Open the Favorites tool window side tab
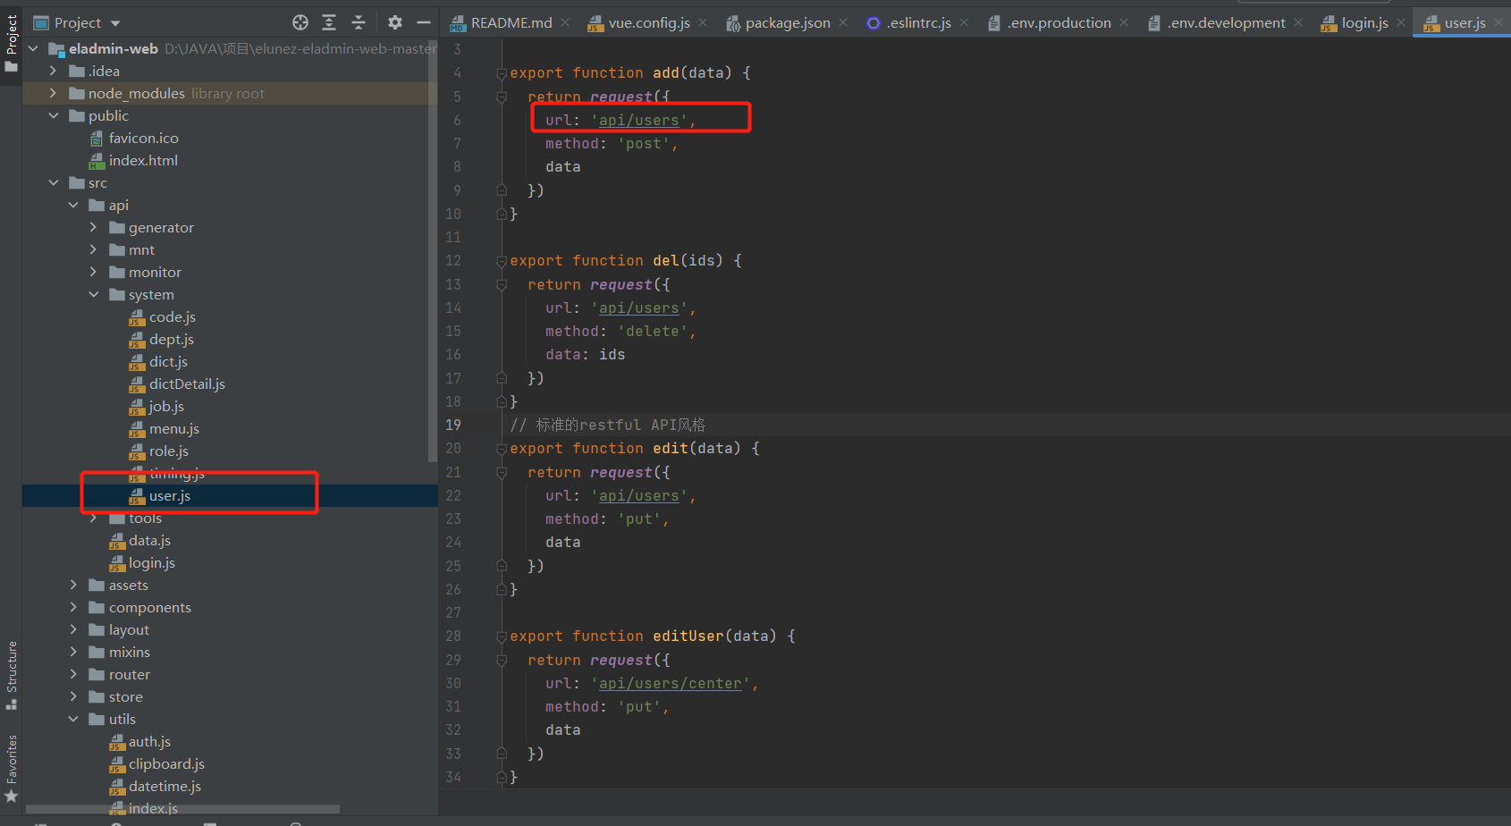 11,768
